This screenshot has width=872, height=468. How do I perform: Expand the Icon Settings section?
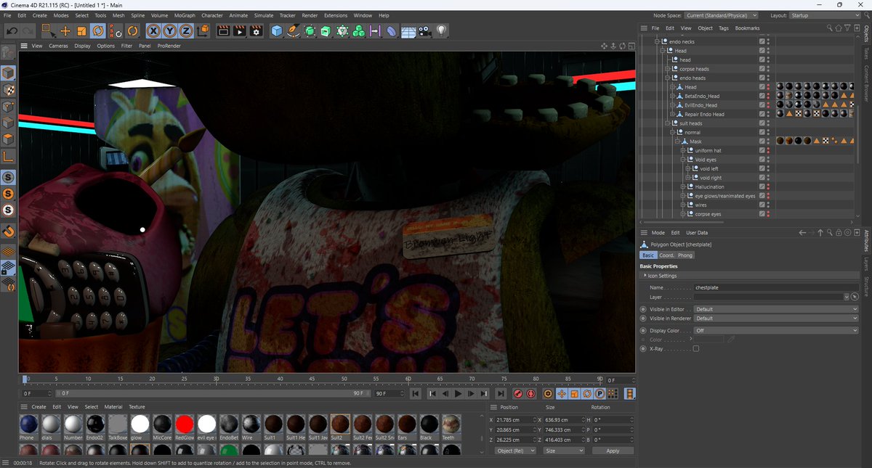point(645,276)
